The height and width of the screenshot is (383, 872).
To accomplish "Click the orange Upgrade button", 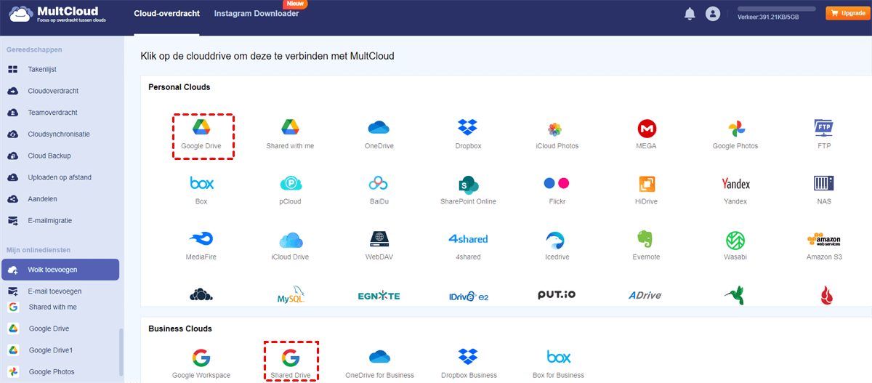I will [x=847, y=13].
